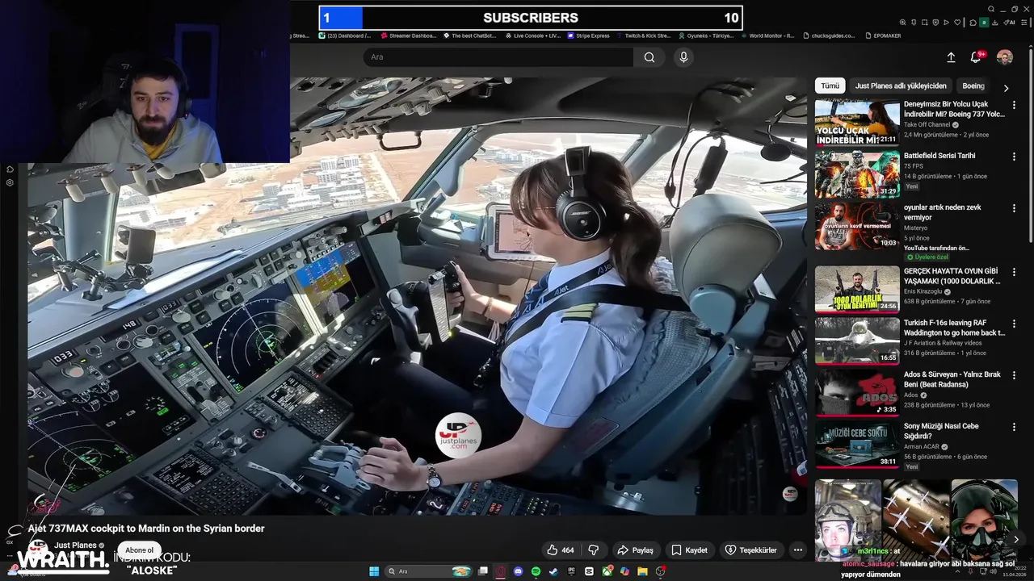Open the 'chucksguides.co...' bookmark

pos(828,36)
